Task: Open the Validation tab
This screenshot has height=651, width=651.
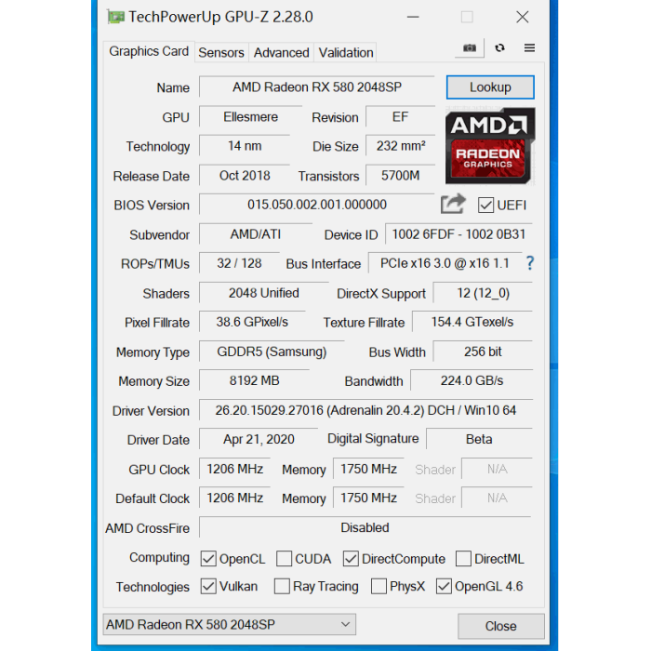Action: 345,53
